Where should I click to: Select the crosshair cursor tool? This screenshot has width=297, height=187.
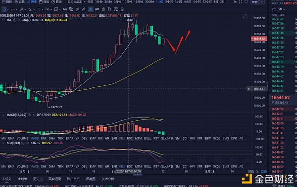click(4, 9)
